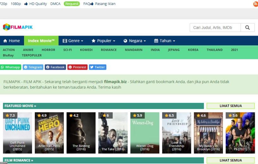
Task: Click the HD Quality link text
Action: pyautogui.click(x=38, y=3)
